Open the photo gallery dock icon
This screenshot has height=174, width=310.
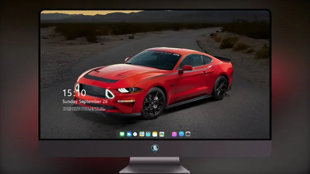tap(162, 134)
